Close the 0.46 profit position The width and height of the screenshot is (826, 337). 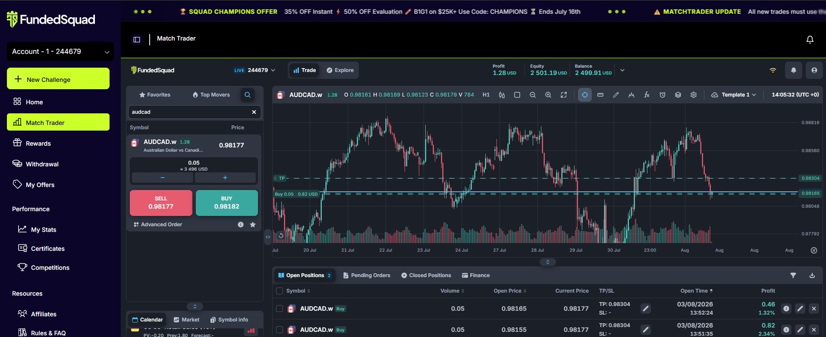tap(814, 309)
